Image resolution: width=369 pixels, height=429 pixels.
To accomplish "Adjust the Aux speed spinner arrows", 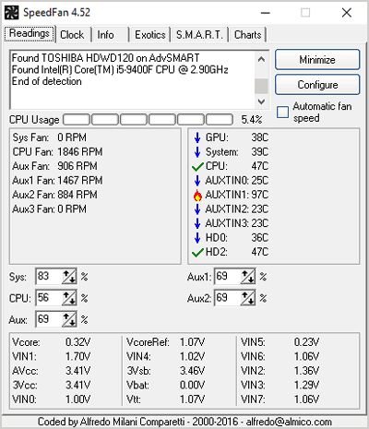I will point(69,319).
